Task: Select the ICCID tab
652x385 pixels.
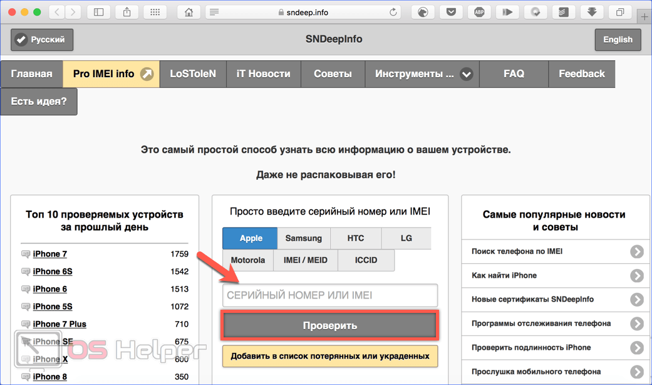Action: [366, 260]
